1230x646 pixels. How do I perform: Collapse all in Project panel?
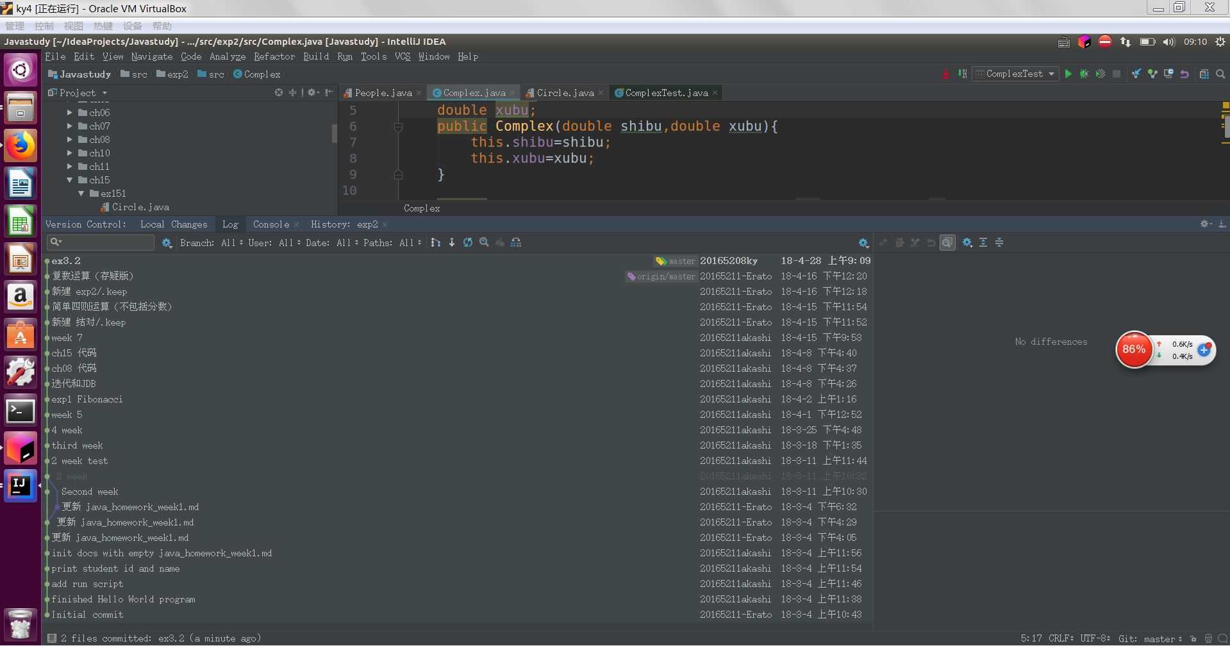(293, 92)
